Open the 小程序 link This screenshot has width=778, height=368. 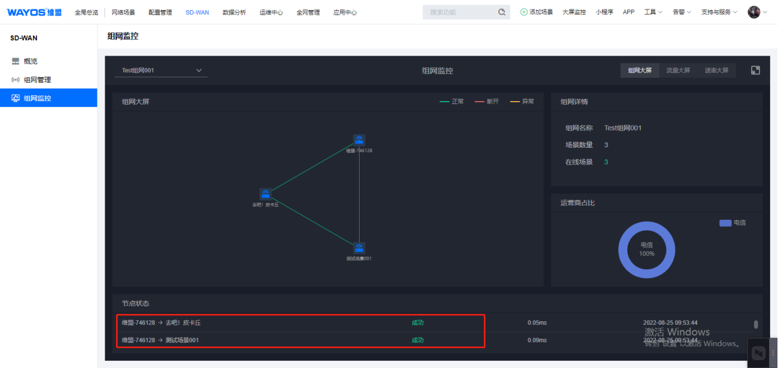604,12
